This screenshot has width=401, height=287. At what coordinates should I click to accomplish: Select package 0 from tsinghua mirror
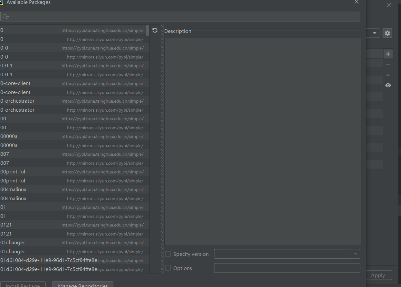tap(73, 30)
